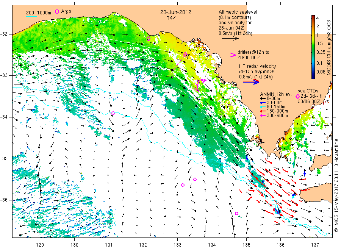This screenshot has height=250, width=341.
Task: Click the latitude axis label '-32'
Action: [x=4, y=34]
